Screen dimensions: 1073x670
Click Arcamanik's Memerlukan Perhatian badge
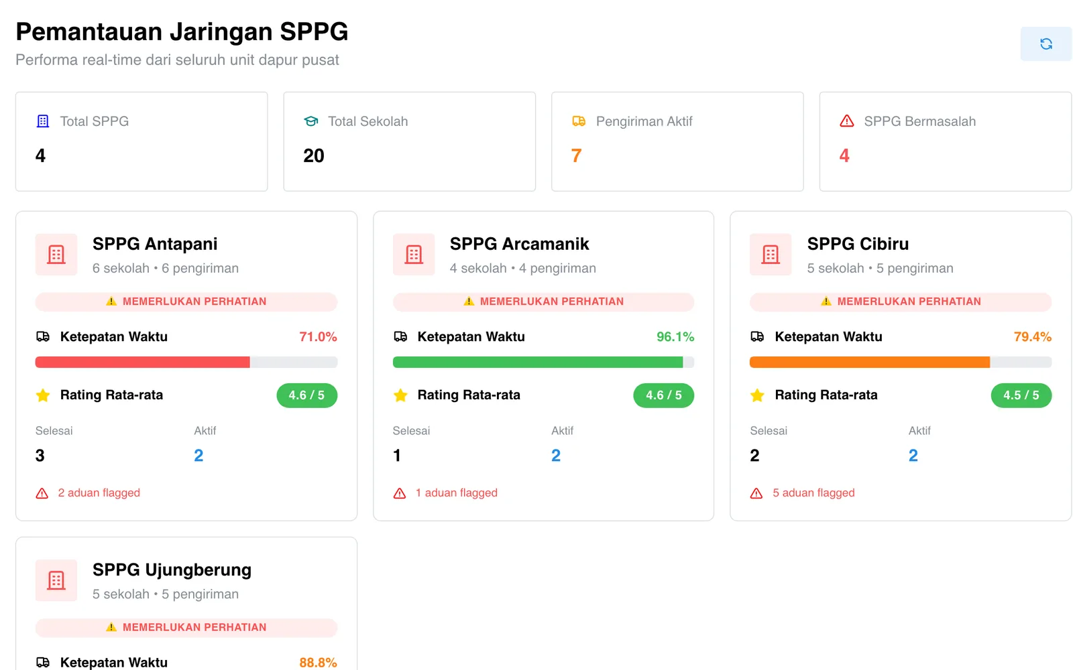coord(543,301)
